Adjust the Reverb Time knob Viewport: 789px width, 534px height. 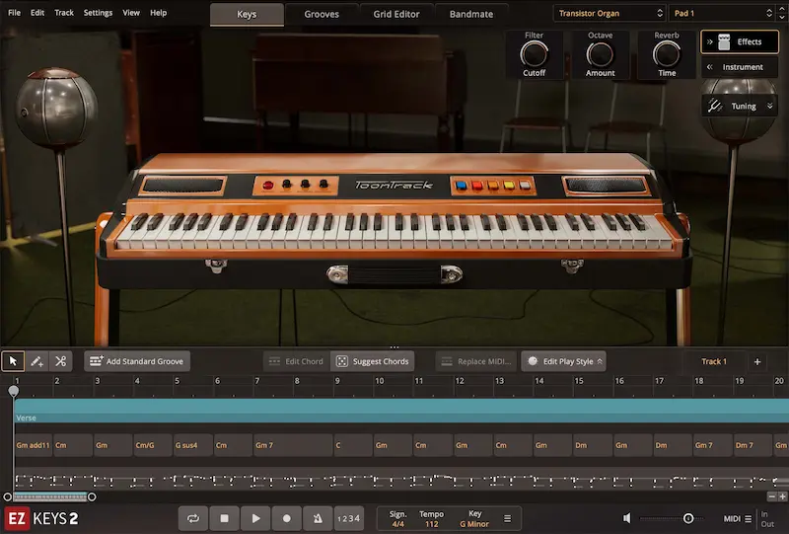click(667, 54)
